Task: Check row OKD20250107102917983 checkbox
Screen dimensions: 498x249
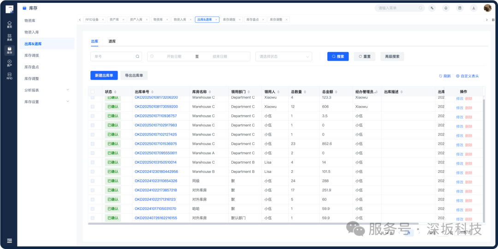Action: 92,125
